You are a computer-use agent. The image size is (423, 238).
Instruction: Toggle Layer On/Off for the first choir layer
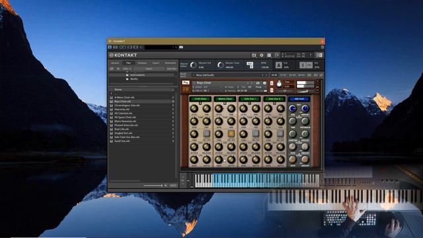click(207, 134)
